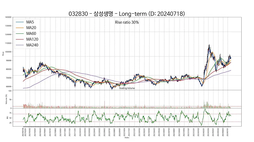Click the 130000 price axis tick

click(x=8, y=26)
